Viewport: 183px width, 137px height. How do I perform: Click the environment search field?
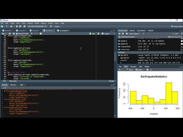coord(175,37)
